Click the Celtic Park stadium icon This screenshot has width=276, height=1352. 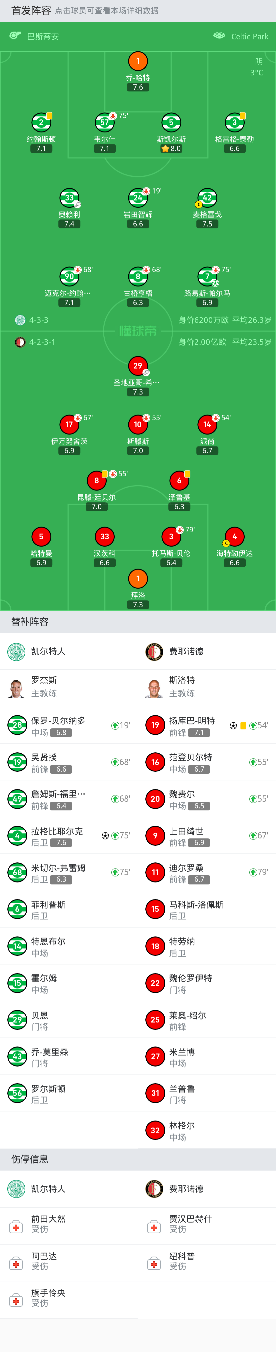219,36
